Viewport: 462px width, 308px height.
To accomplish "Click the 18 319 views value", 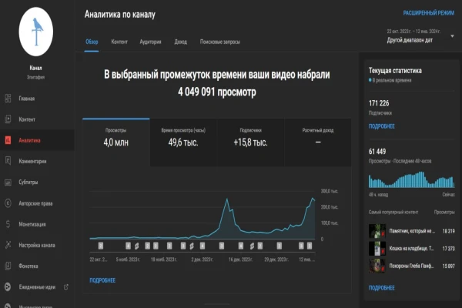I will click(448, 231).
